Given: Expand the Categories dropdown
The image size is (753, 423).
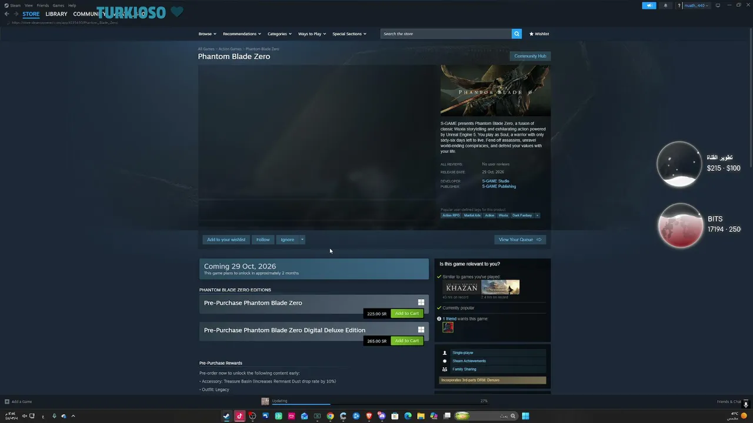Looking at the screenshot, I should 279,34.
